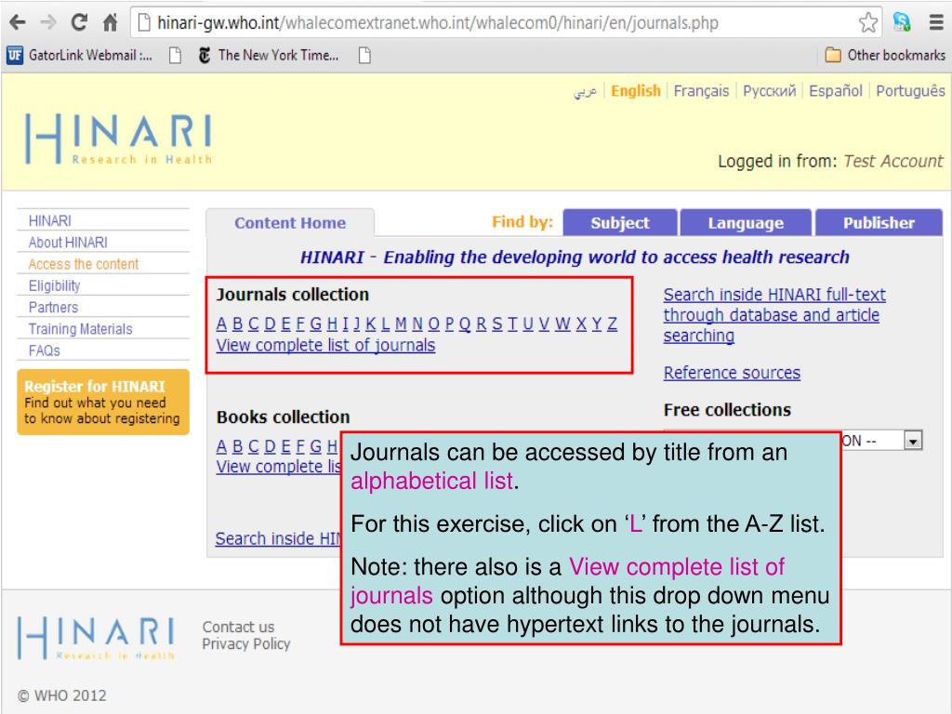Open Partners in sidebar

pos(53,307)
